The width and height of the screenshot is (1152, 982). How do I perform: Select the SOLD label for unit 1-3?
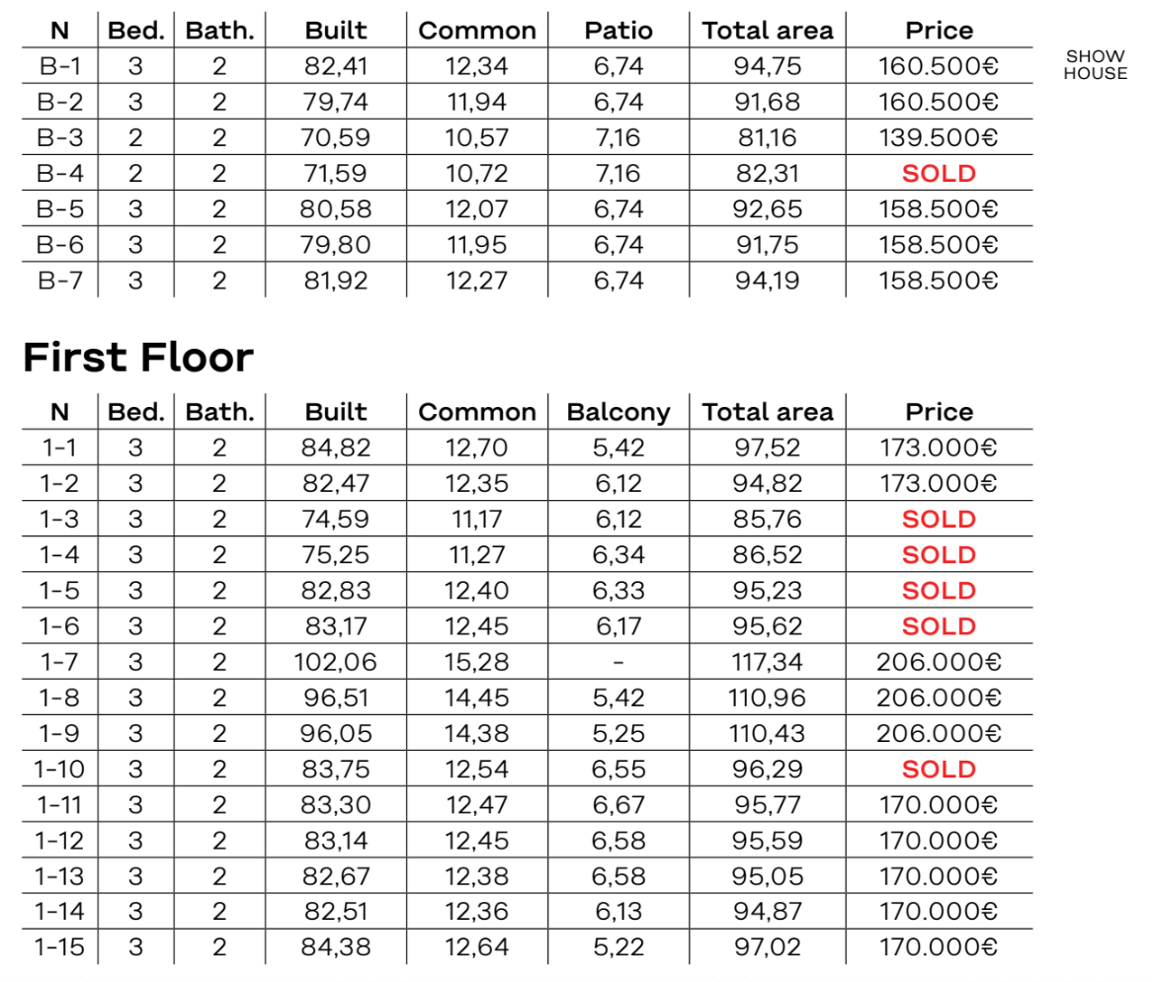[x=938, y=520]
